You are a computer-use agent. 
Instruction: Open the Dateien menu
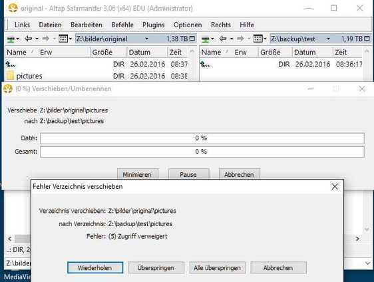pyautogui.click(x=50, y=25)
